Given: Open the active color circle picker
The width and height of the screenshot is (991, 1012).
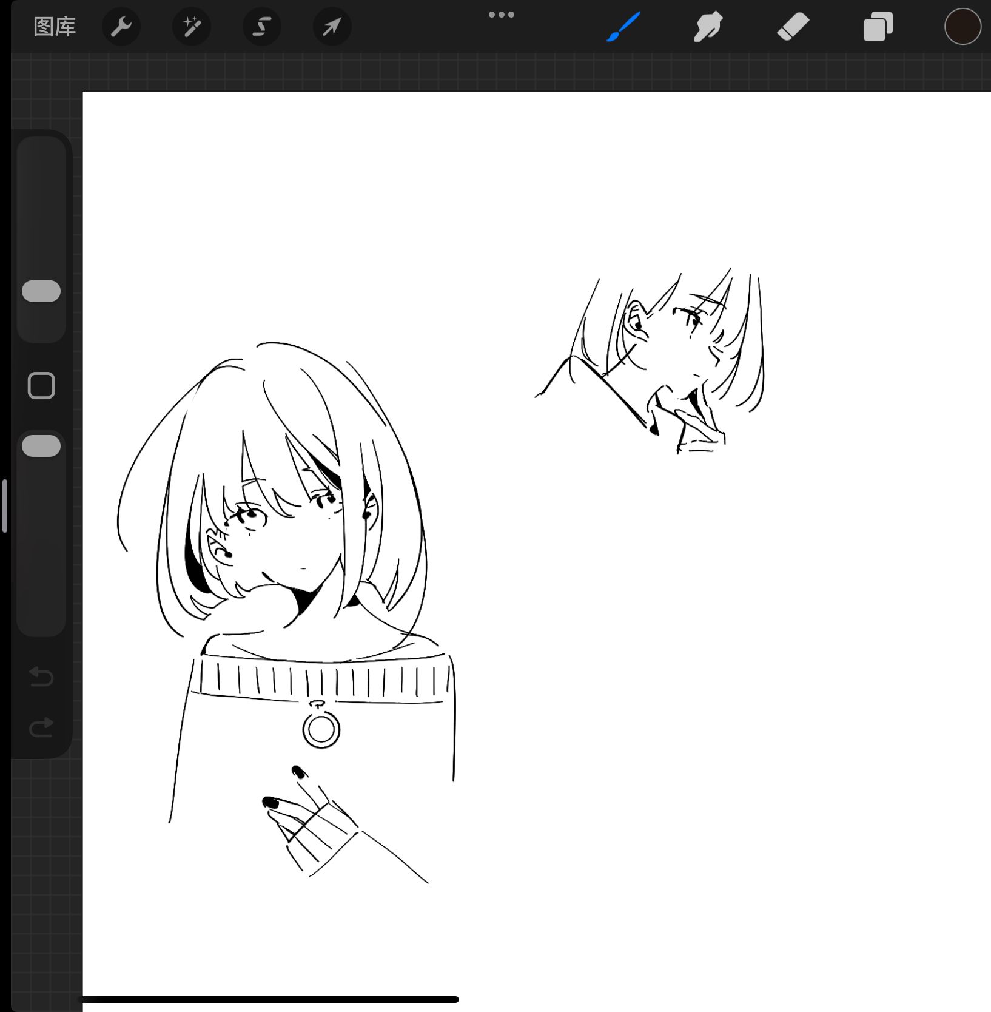Looking at the screenshot, I should (x=962, y=27).
